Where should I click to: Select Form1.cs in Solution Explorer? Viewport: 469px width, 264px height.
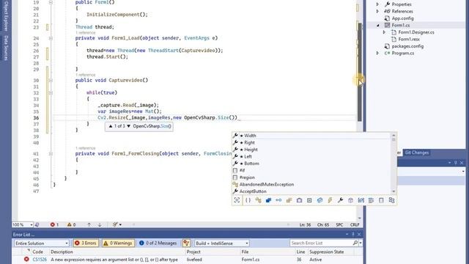[x=401, y=25]
